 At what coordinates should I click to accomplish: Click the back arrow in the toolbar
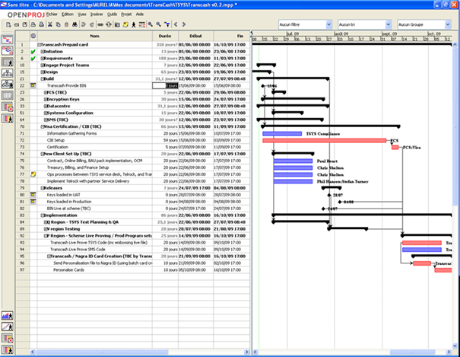click(x=176, y=24)
